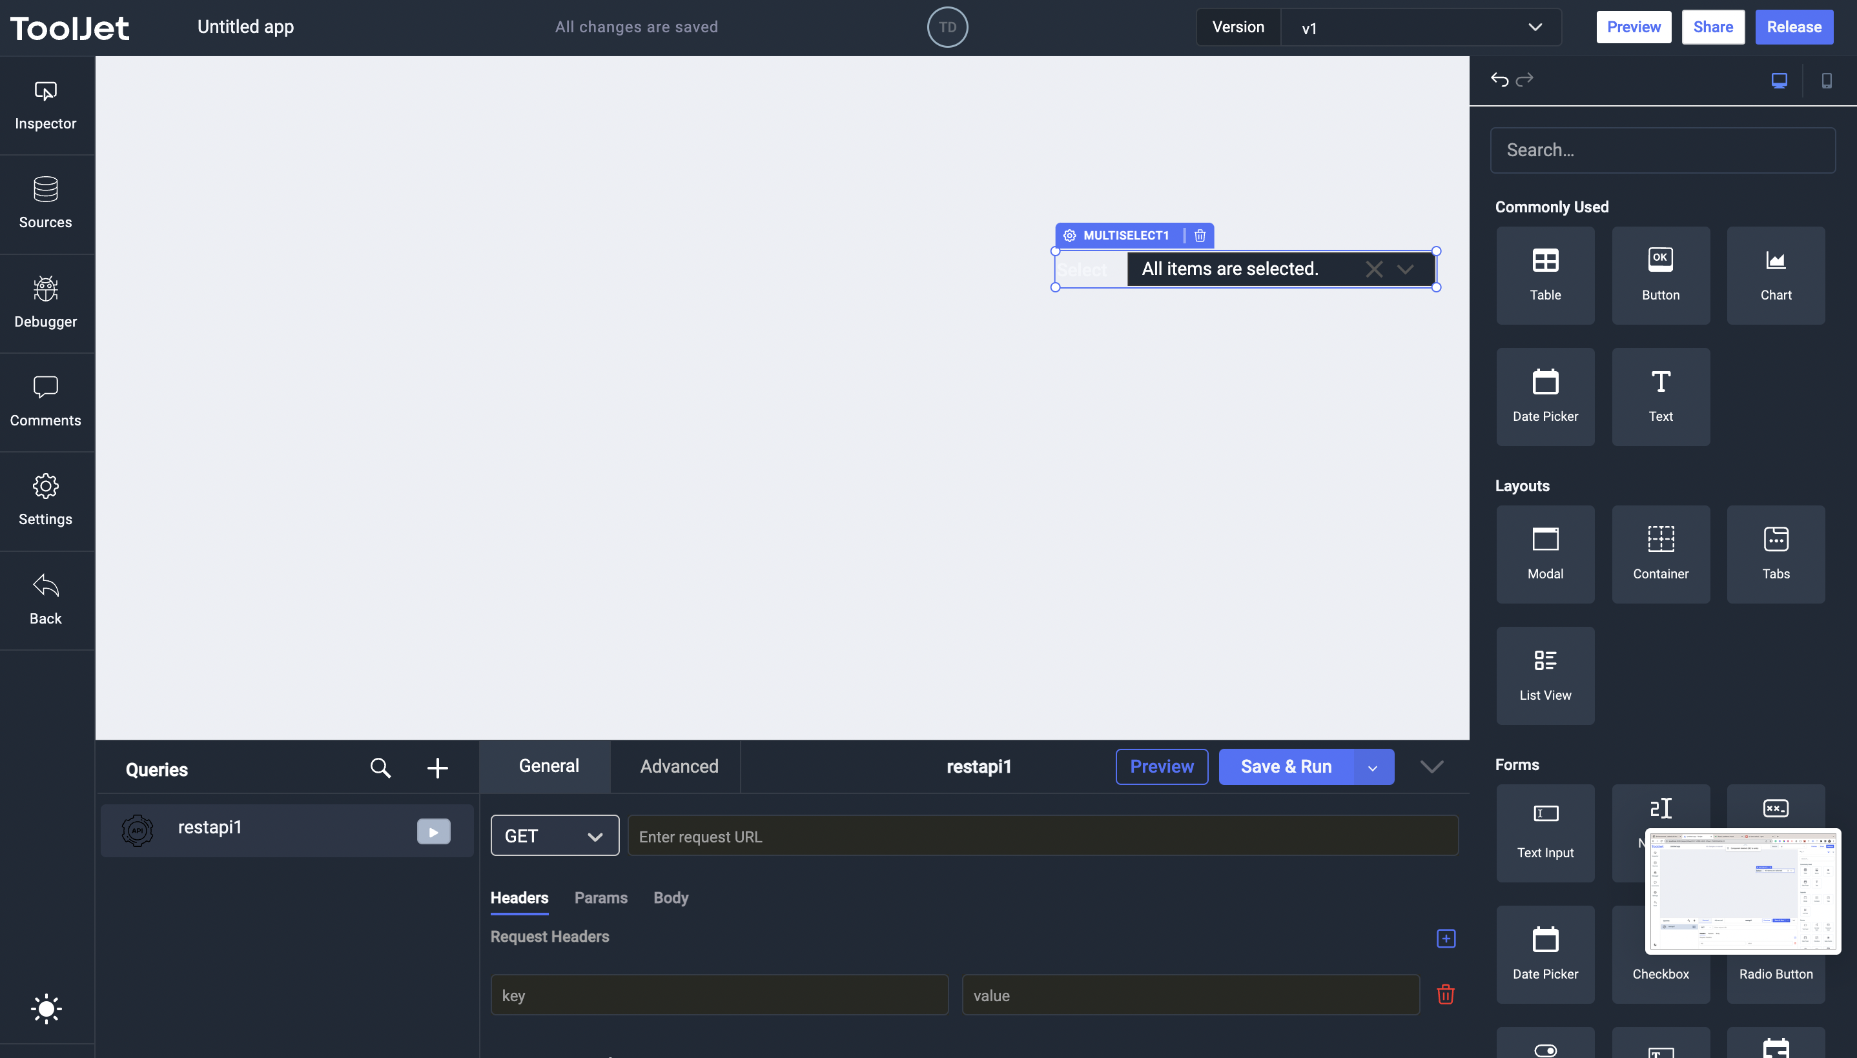Select the Params tab

coord(601,898)
